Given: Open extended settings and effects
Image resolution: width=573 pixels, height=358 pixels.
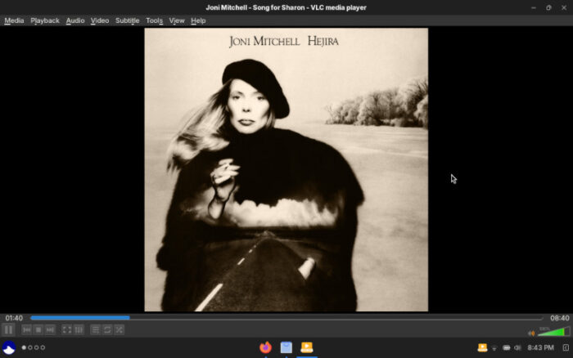Looking at the screenshot, I should point(79,330).
